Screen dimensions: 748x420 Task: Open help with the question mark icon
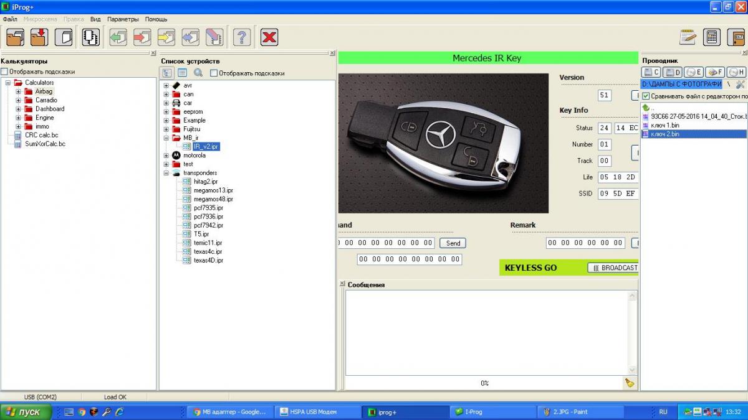[241, 37]
